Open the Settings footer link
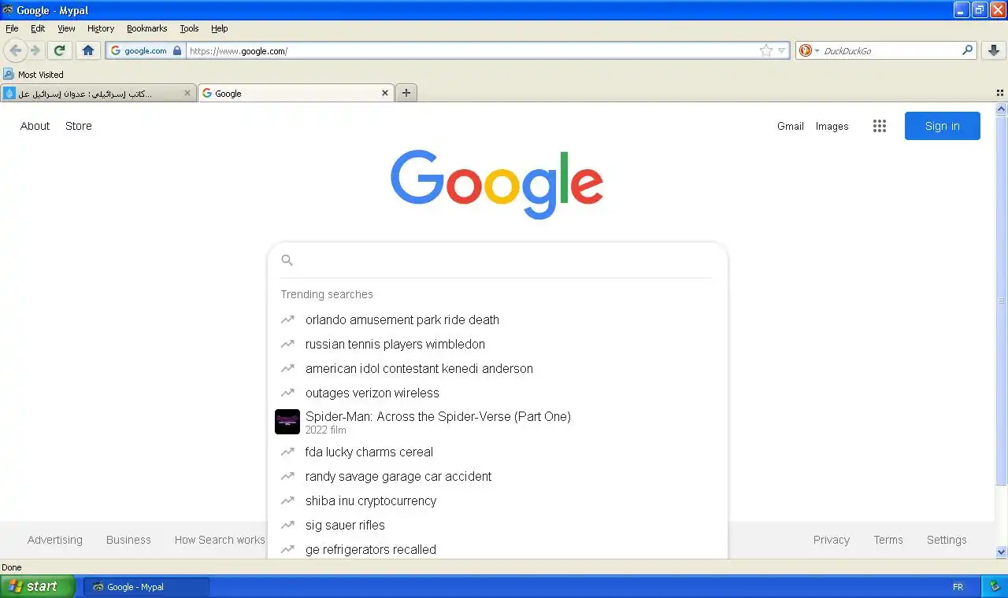The image size is (1008, 598). click(947, 540)
